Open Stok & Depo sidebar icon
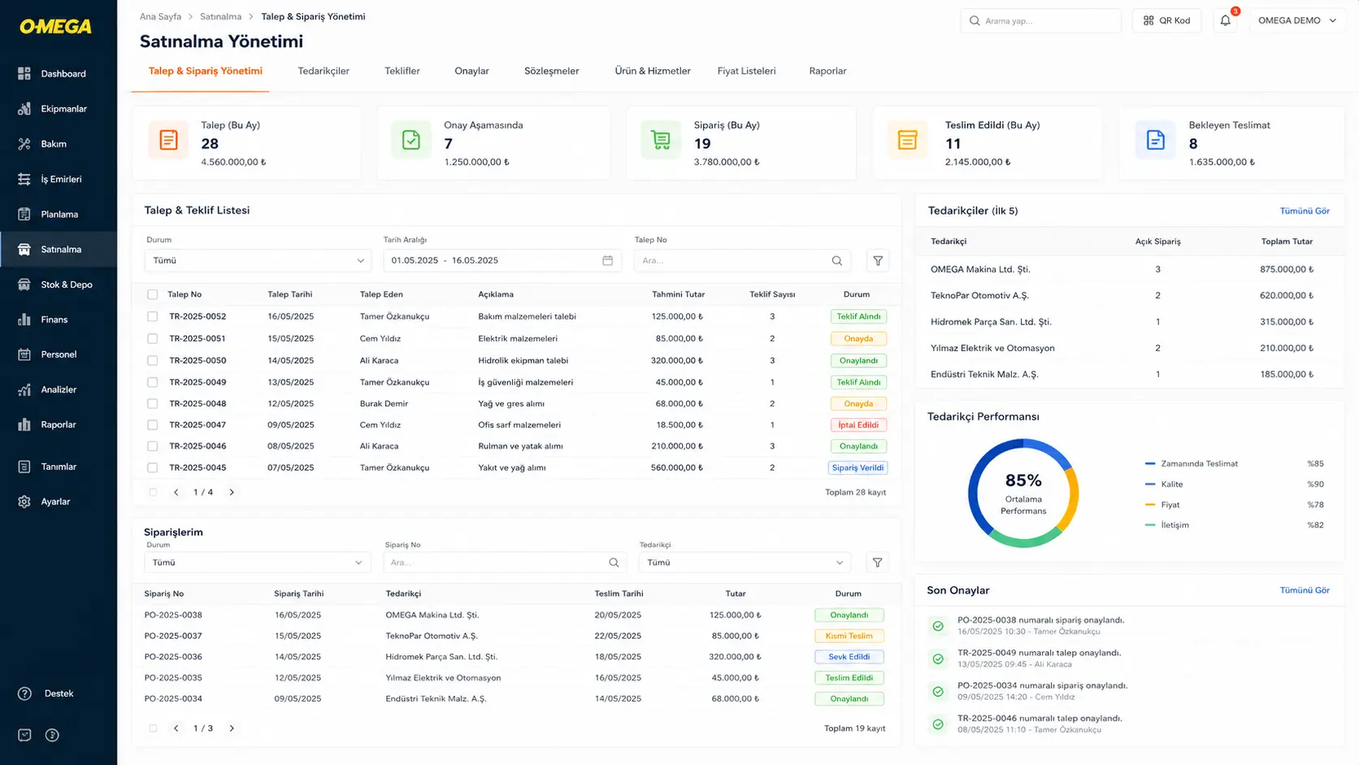The height and width of the screenshot is (765, 1359). 24,285
